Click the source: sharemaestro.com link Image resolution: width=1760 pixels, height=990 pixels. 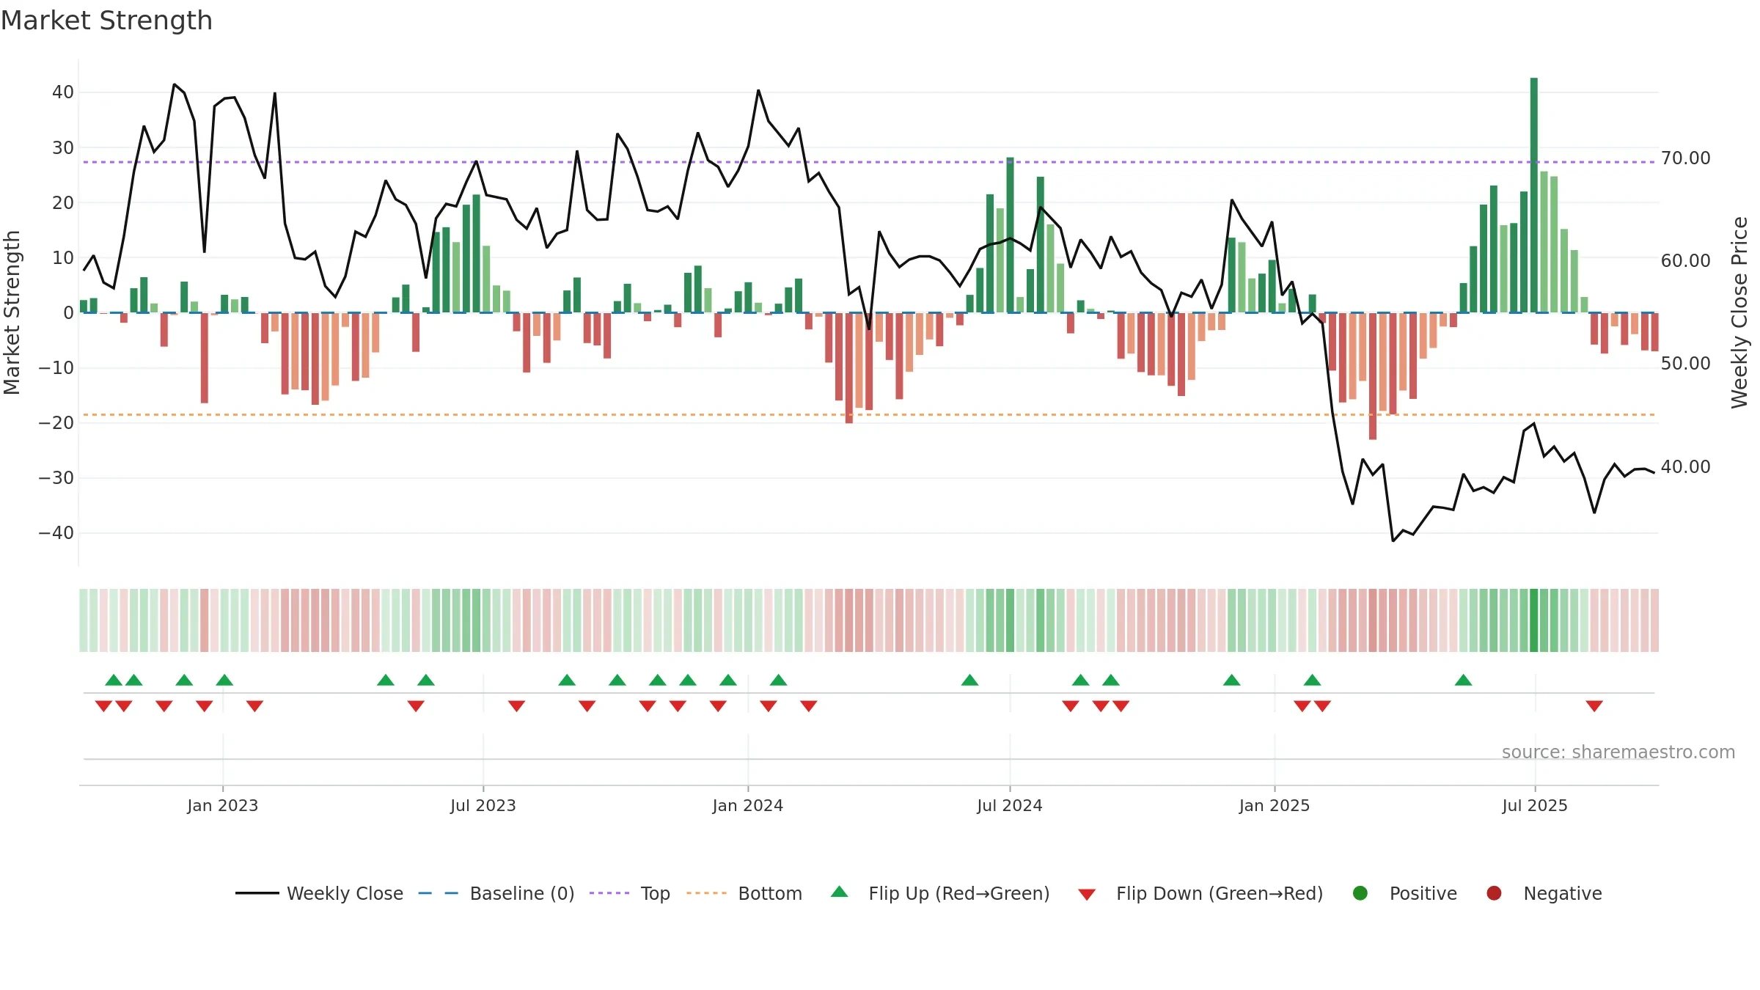tap(1618, 752)
